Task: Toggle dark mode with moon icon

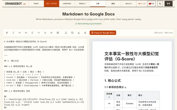Action: pos(160,4)
